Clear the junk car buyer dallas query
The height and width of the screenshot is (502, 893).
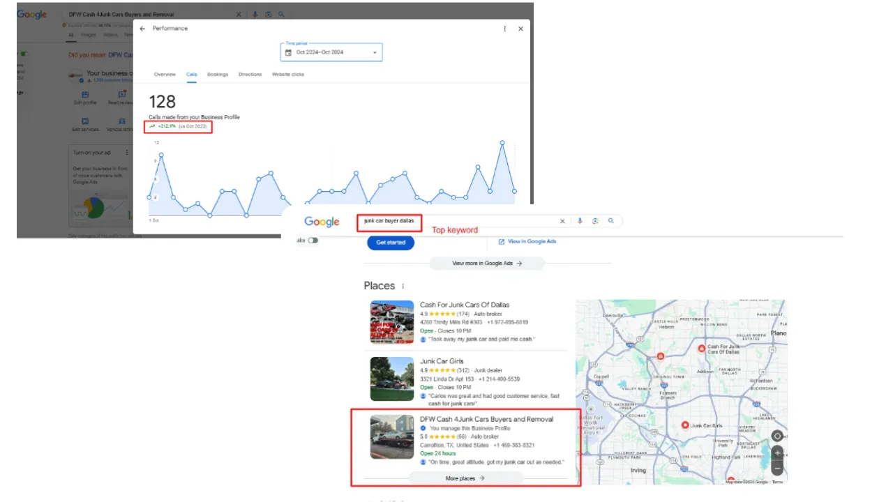click(562, 221)
